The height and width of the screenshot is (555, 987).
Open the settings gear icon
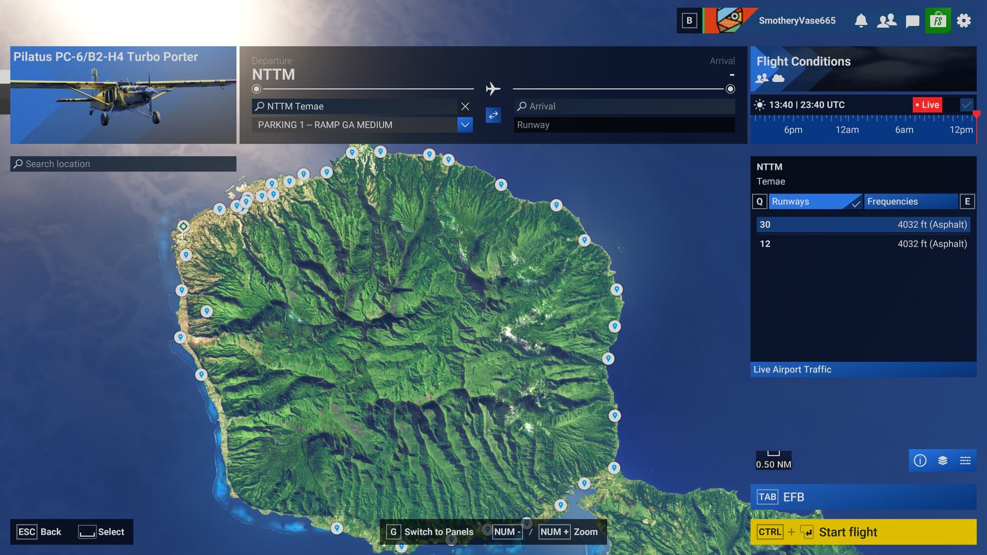pos(964,21)
